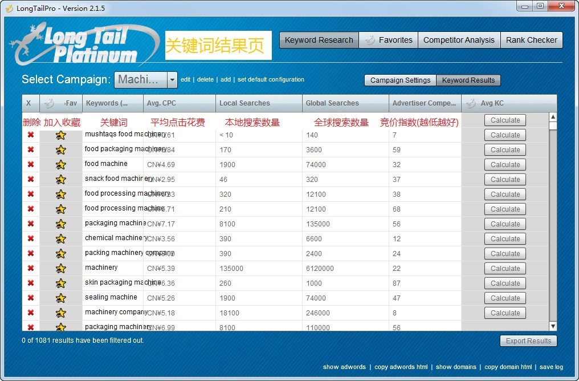Remove the skin packaging machine row

pos(31,283)
